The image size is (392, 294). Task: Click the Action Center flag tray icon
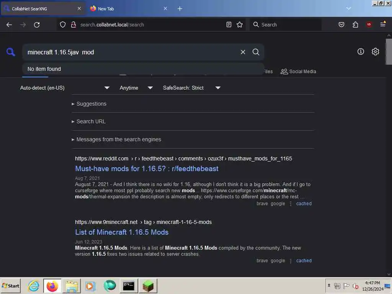click(x=346, y=286)
